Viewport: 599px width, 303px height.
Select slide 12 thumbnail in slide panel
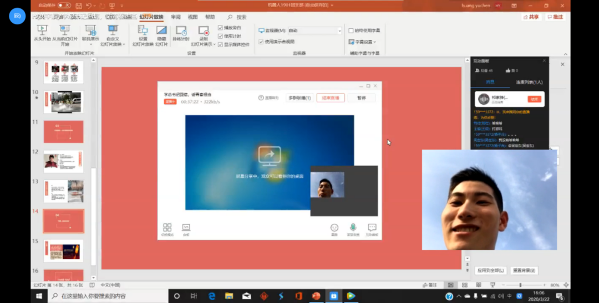coord(63,161)
